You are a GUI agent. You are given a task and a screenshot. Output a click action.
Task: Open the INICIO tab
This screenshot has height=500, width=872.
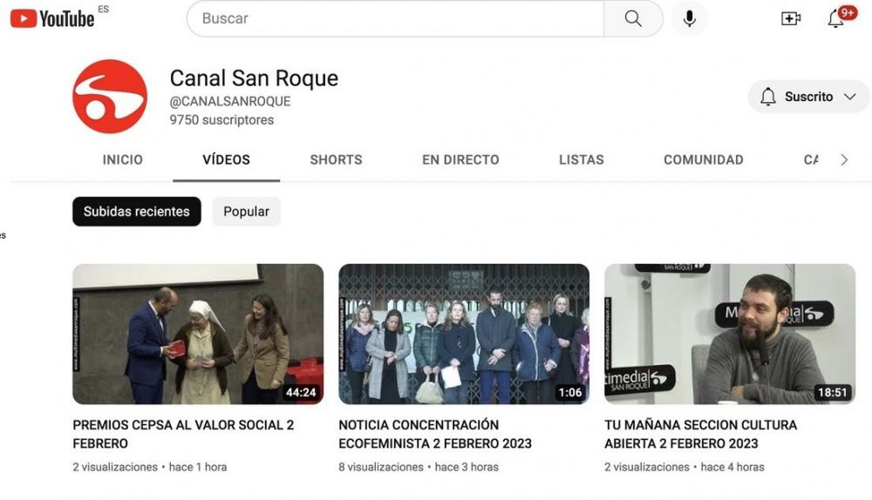[x=123, y=159]
